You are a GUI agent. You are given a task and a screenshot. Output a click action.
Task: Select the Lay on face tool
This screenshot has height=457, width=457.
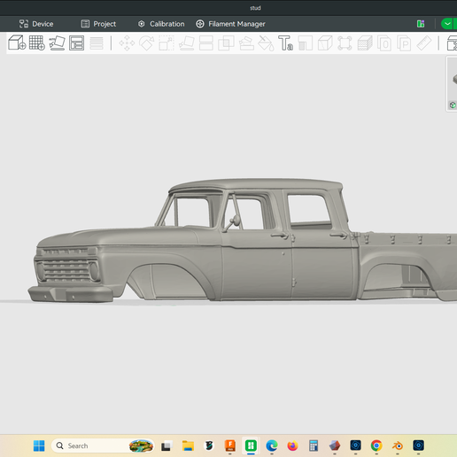[x=187, y=43]
